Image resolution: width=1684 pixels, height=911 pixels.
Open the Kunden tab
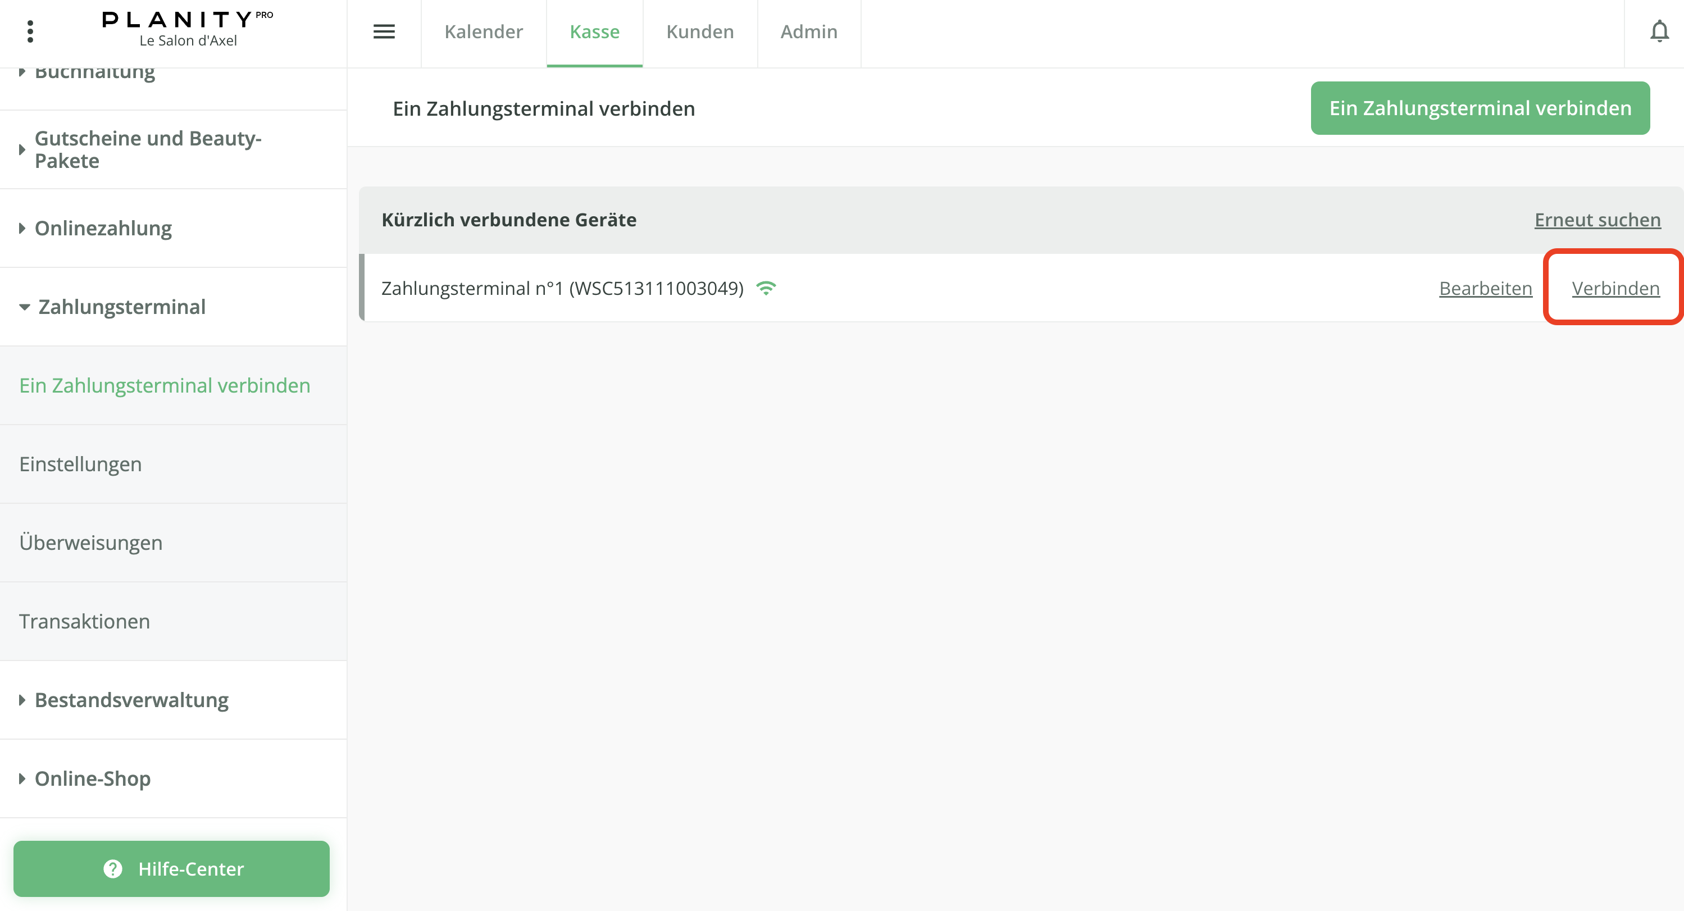(699, 31)
